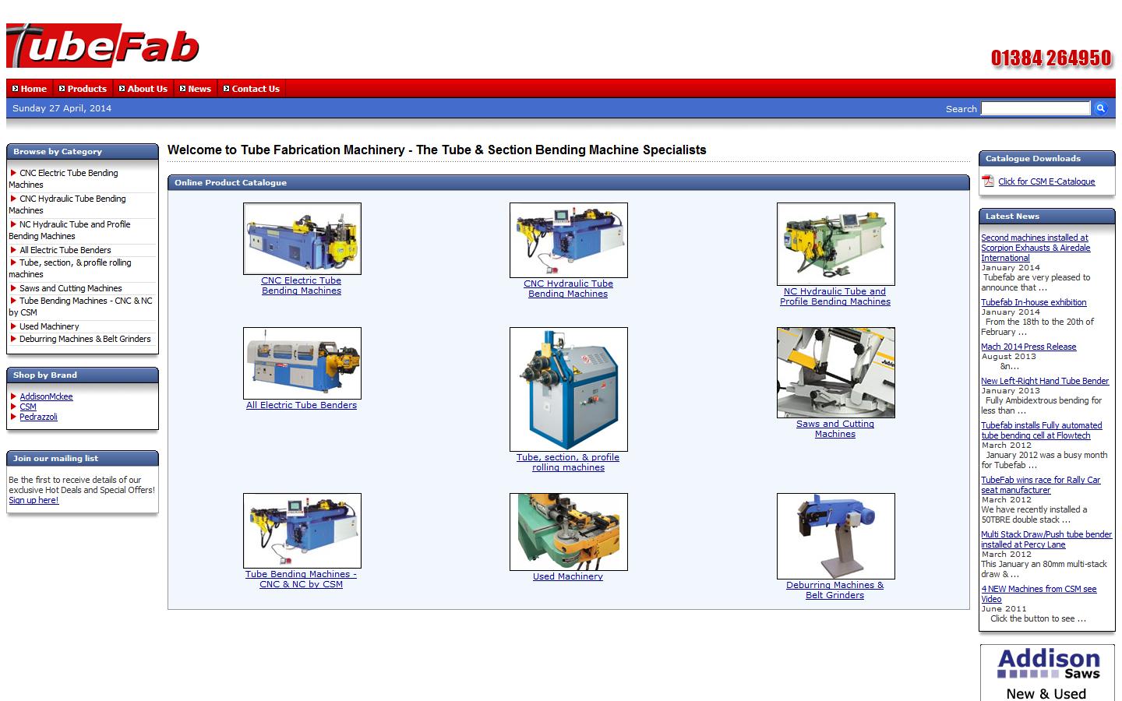Read the 'Mach 2014 Press Release' news link
Viewport: 1122px width, 701px height.
[1028, 347]
